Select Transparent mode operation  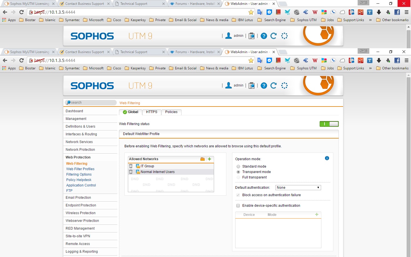point(238,172)
